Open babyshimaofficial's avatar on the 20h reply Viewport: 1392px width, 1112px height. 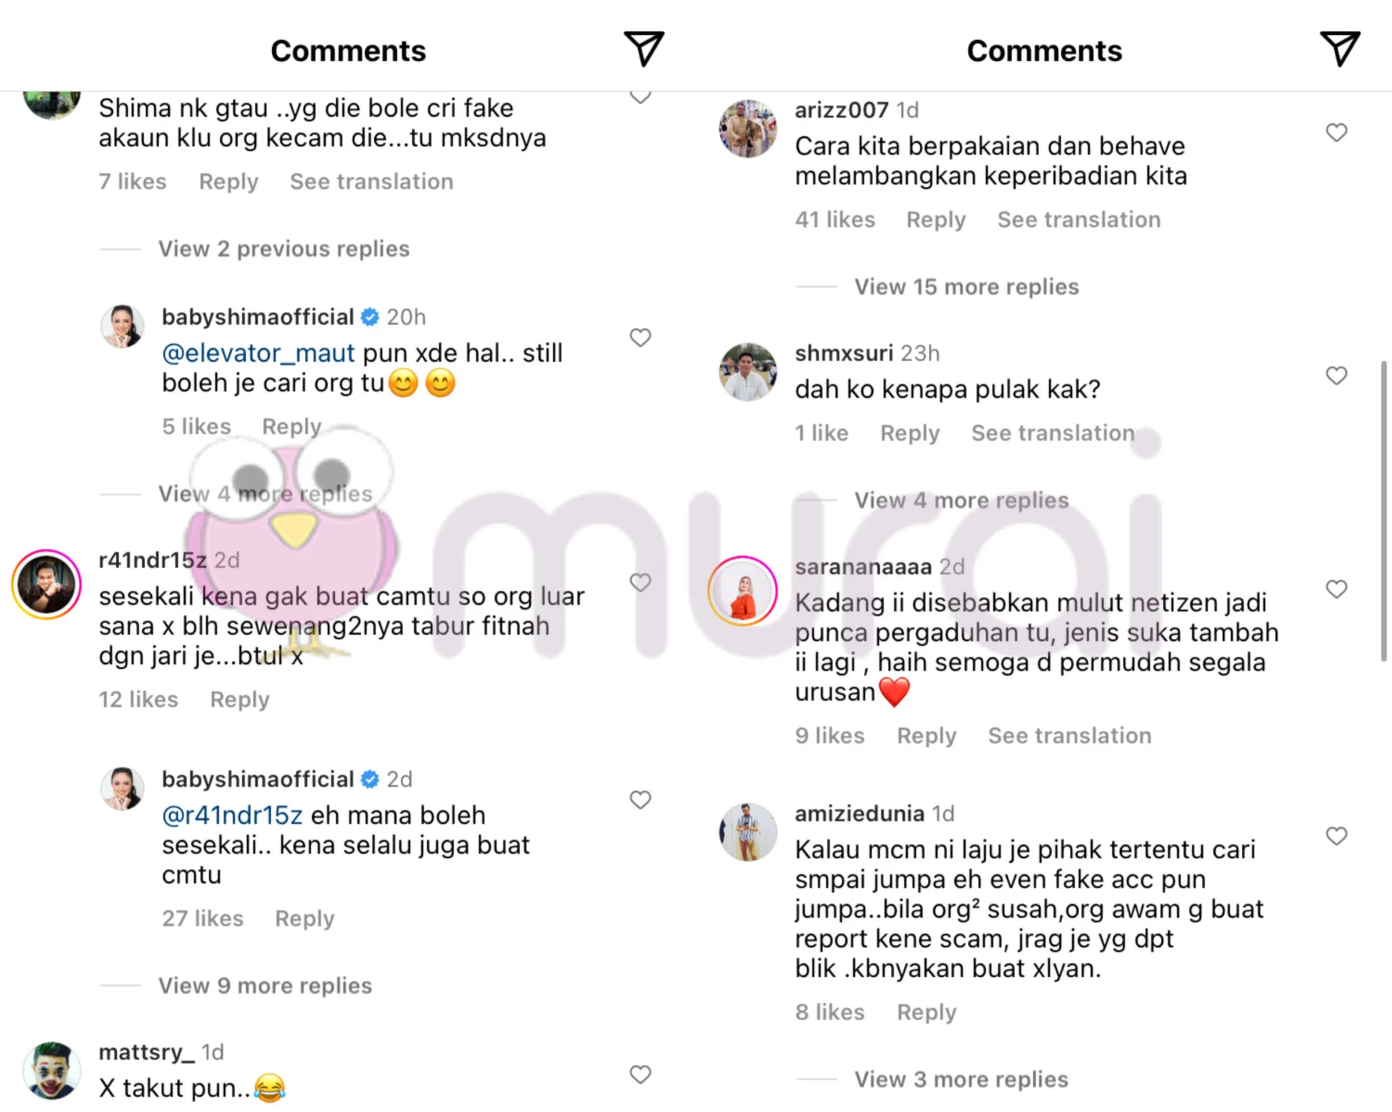click(122, 326)
